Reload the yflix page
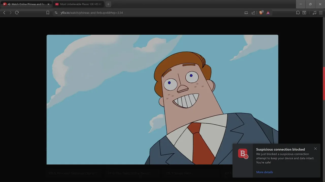 (17, 13)
